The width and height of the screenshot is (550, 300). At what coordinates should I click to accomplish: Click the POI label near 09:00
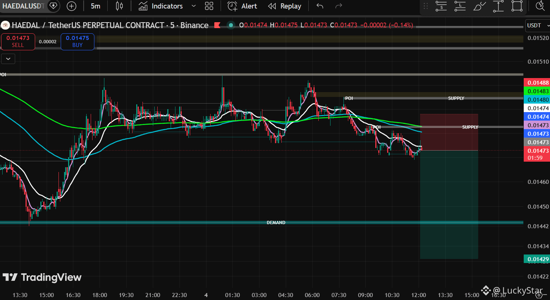coord(377,127)
